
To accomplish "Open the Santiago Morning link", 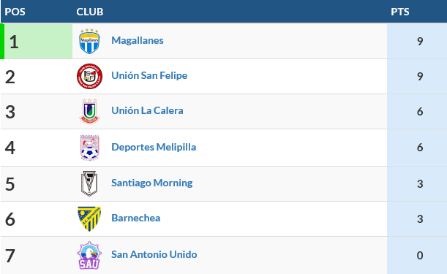I will coord(152,183).
